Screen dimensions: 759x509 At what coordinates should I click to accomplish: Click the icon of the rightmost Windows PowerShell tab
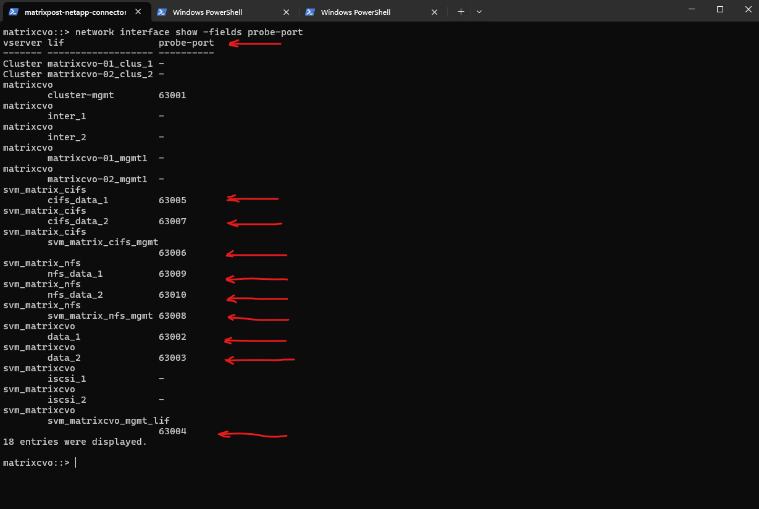(310, 12)
